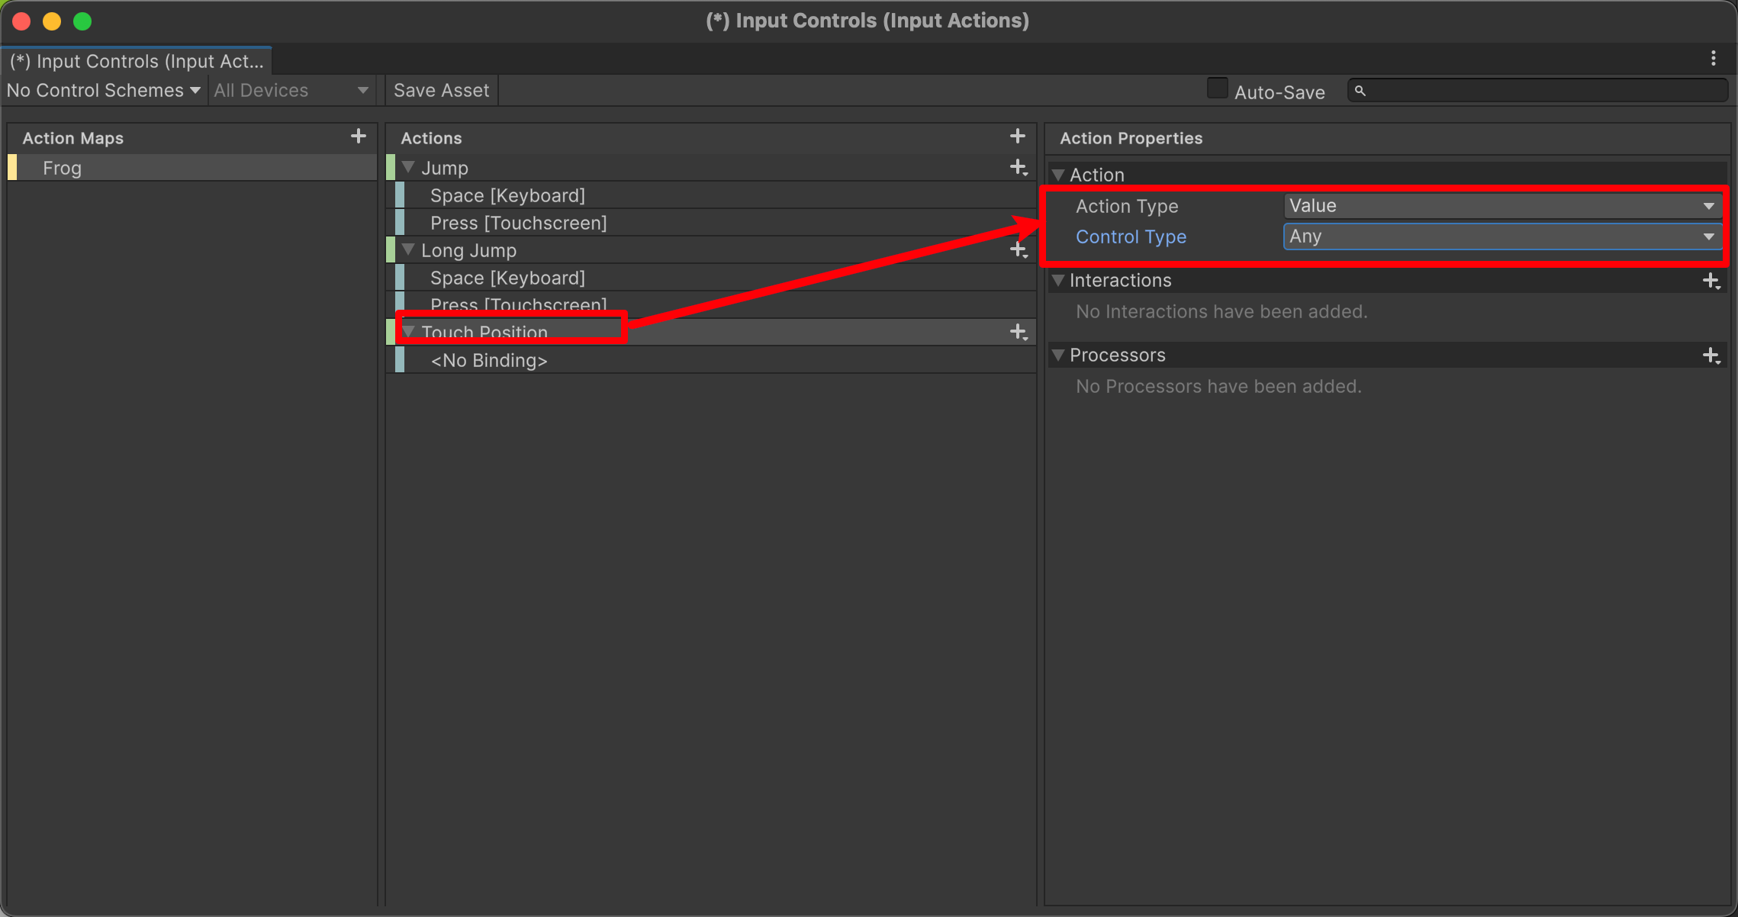The height and width of the screenshot is (917, 1738).
Task: Collapse the Processors section
Action: pyautogui.click(x=1058, y=355)
